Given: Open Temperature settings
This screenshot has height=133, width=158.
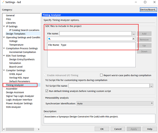Looking at the screenshot, I should (16, 45).
